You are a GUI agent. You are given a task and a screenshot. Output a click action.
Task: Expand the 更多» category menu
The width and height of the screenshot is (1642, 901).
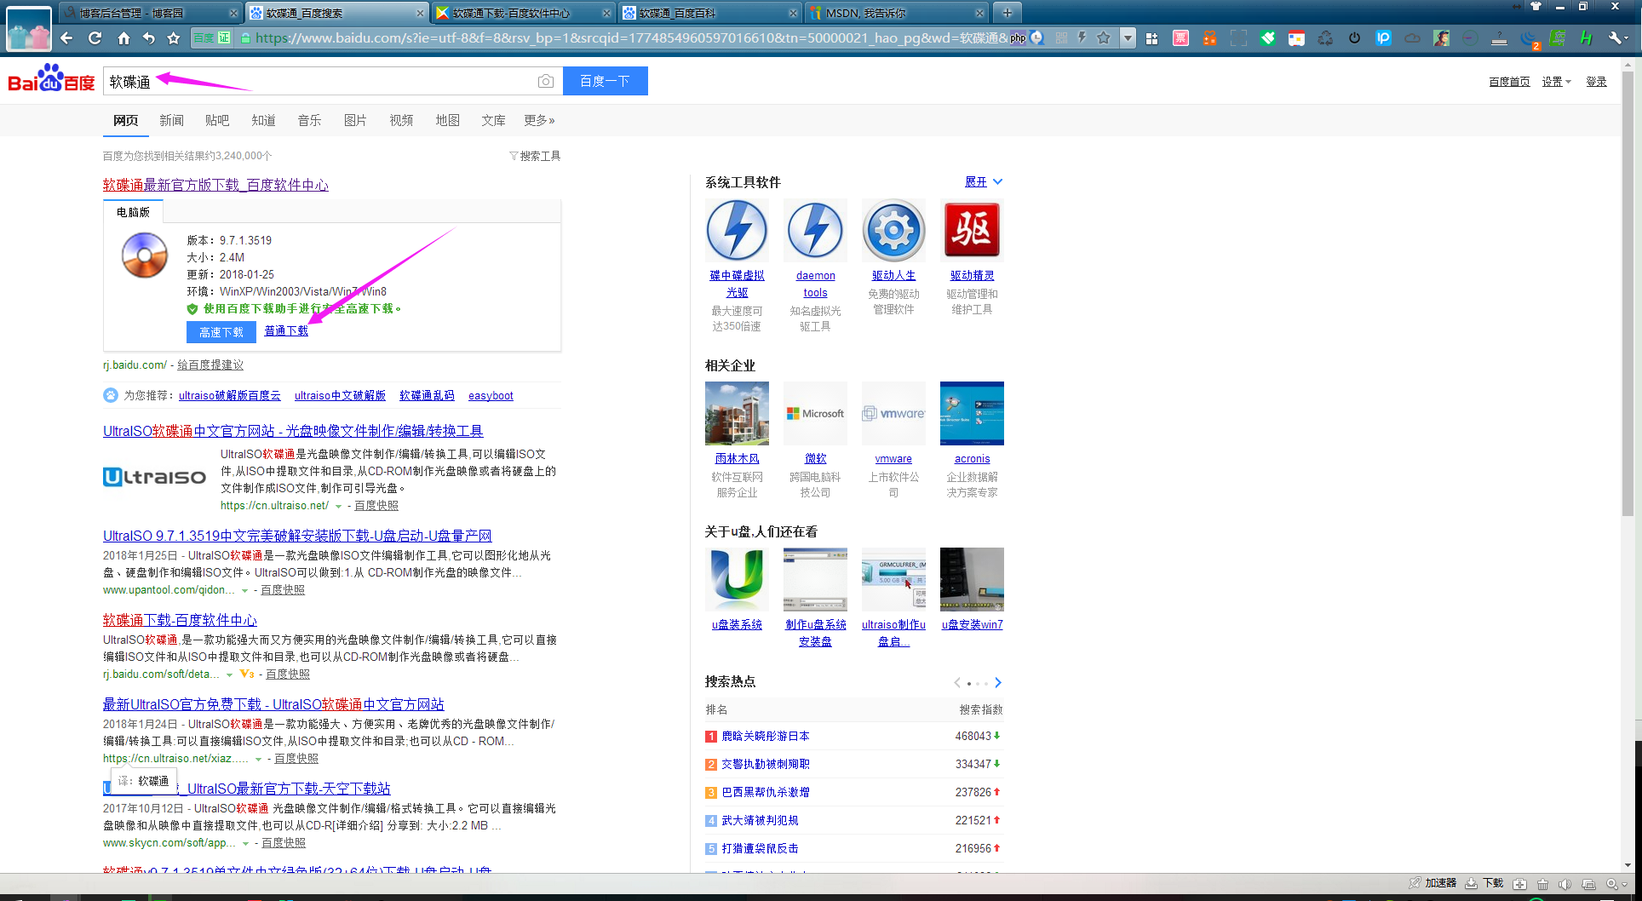click(539, 120)
